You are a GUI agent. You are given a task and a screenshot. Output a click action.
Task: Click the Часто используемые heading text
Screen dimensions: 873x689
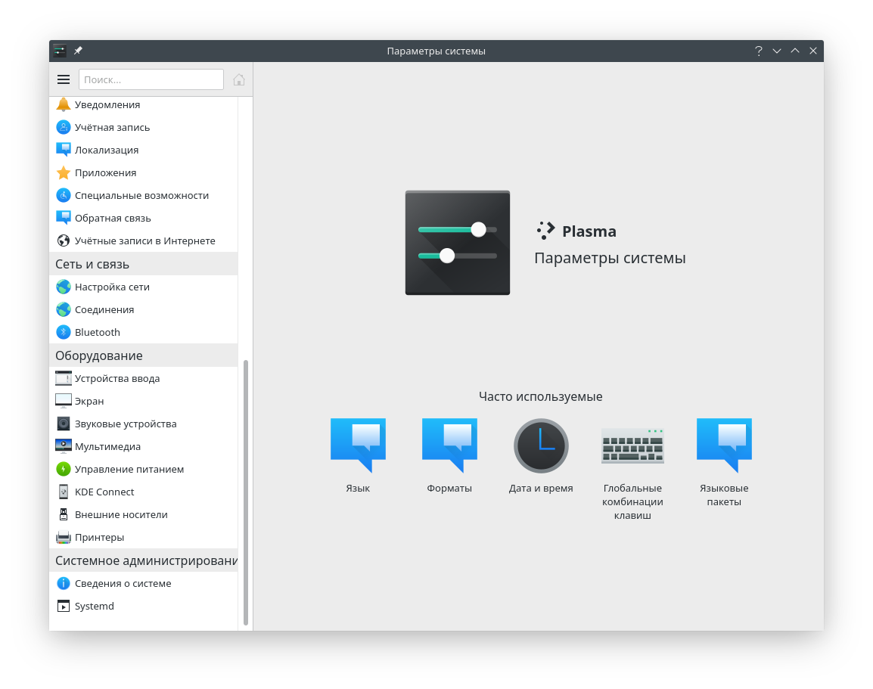(x=541, y=397)
